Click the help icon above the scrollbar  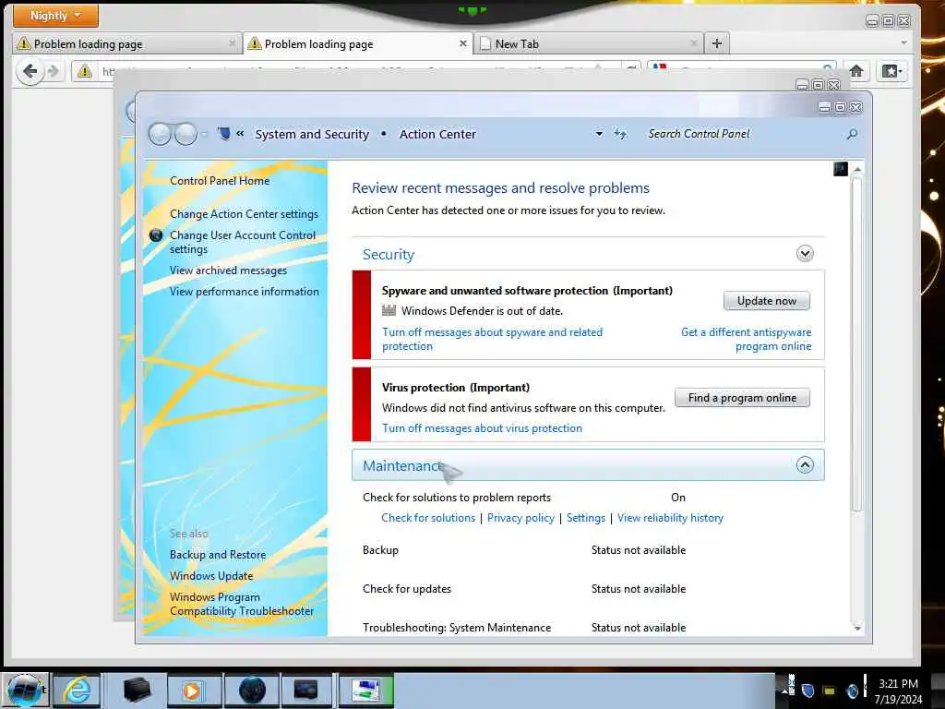coord(841,169)
